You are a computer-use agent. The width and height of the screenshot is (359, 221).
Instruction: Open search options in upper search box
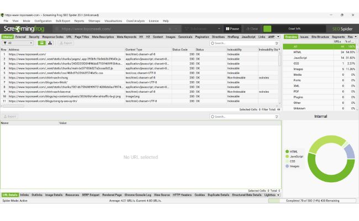point(277,43)
